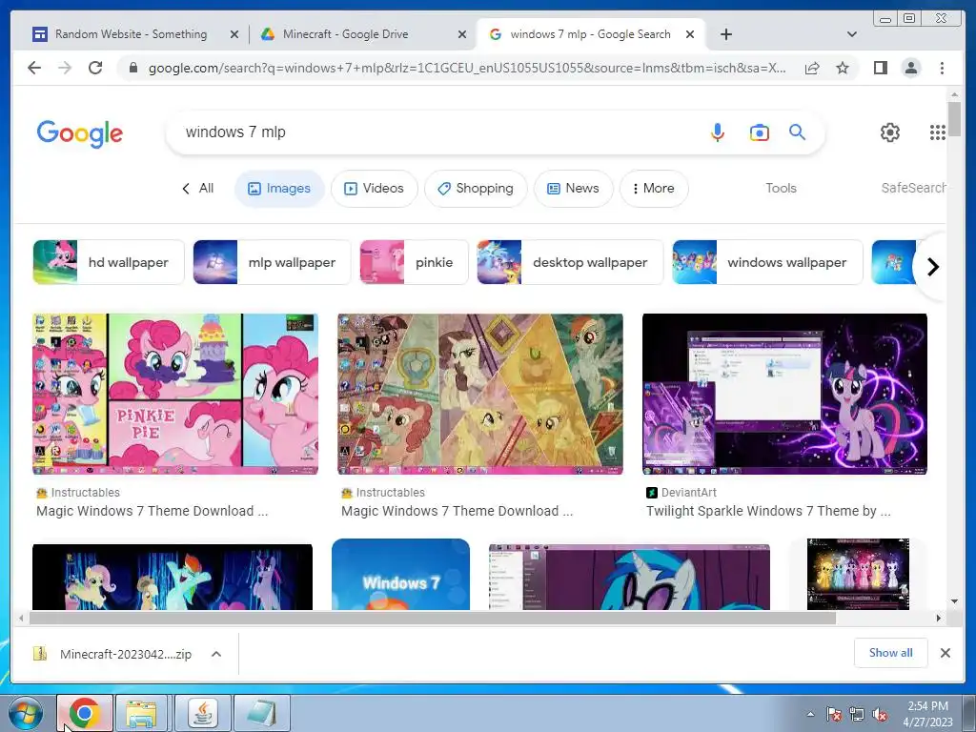Select the windows wallpaper suggestion chip
This screenshot has height=732, width=976.
[x=767, y=262]
